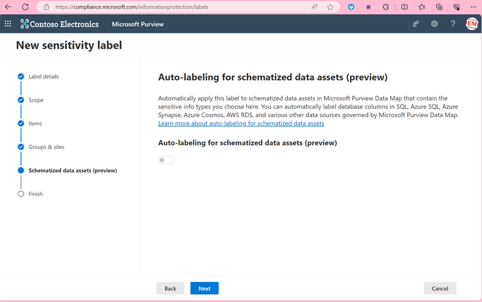Click Microsoft Purview header title
This screenshot has height=302, width=482.
click(138, 24)
